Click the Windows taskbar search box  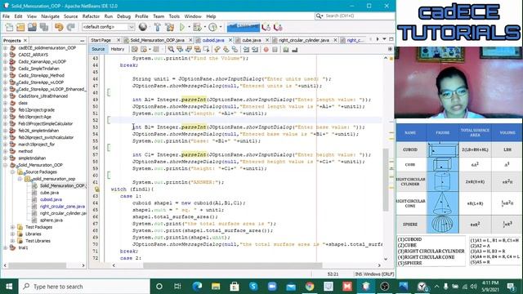tap(84, 287)
